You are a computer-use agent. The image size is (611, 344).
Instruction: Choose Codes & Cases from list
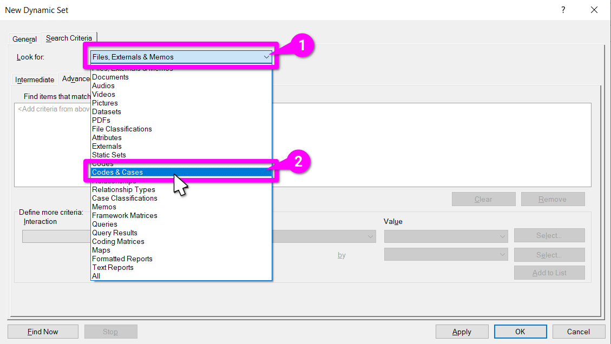[x=117, y=172]
